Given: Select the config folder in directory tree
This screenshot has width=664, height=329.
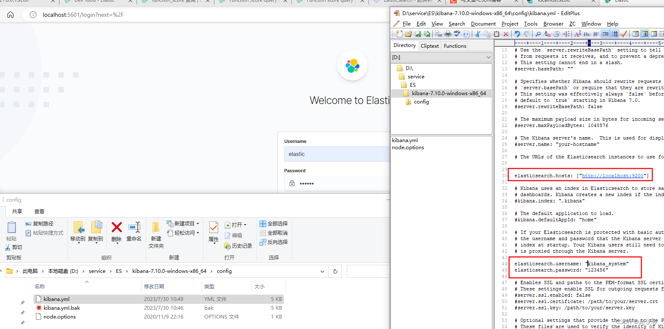Looking at the screenshot, I should pyautogui.click(x=417, y=101).
